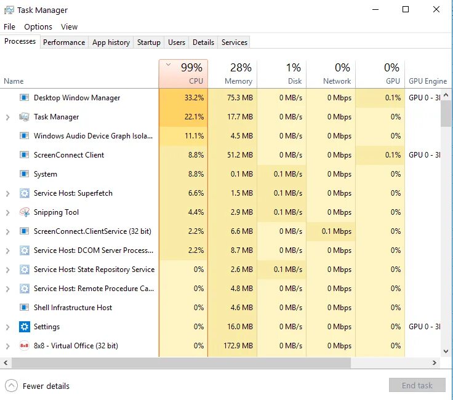Viewport: 453px width, 400px height.
Task: Click the State Repository Service gear icon
Action: click(x=24, y=269)
